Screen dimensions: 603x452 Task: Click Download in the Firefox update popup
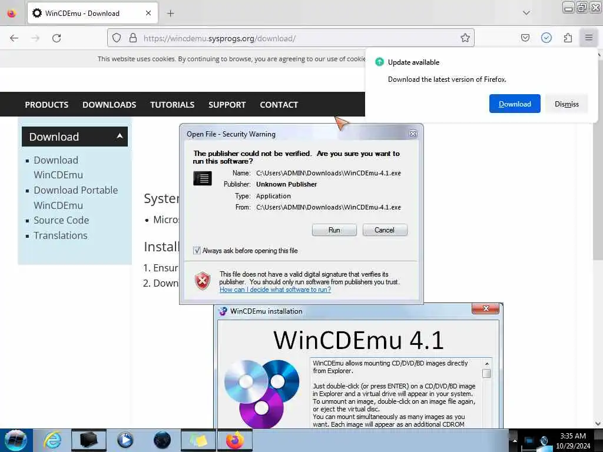click(x=515, y=104)
